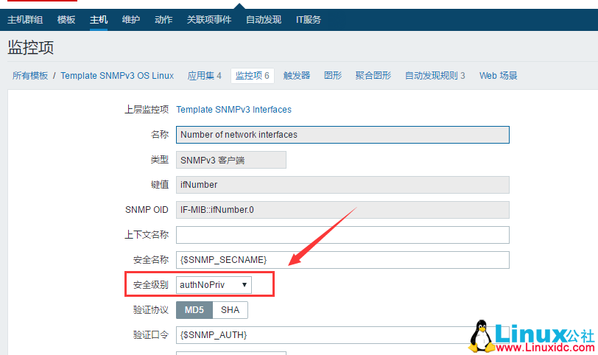Open IT服务 in top navigation
The width and height of the screenshot is (598, 355).
[309, 20]
